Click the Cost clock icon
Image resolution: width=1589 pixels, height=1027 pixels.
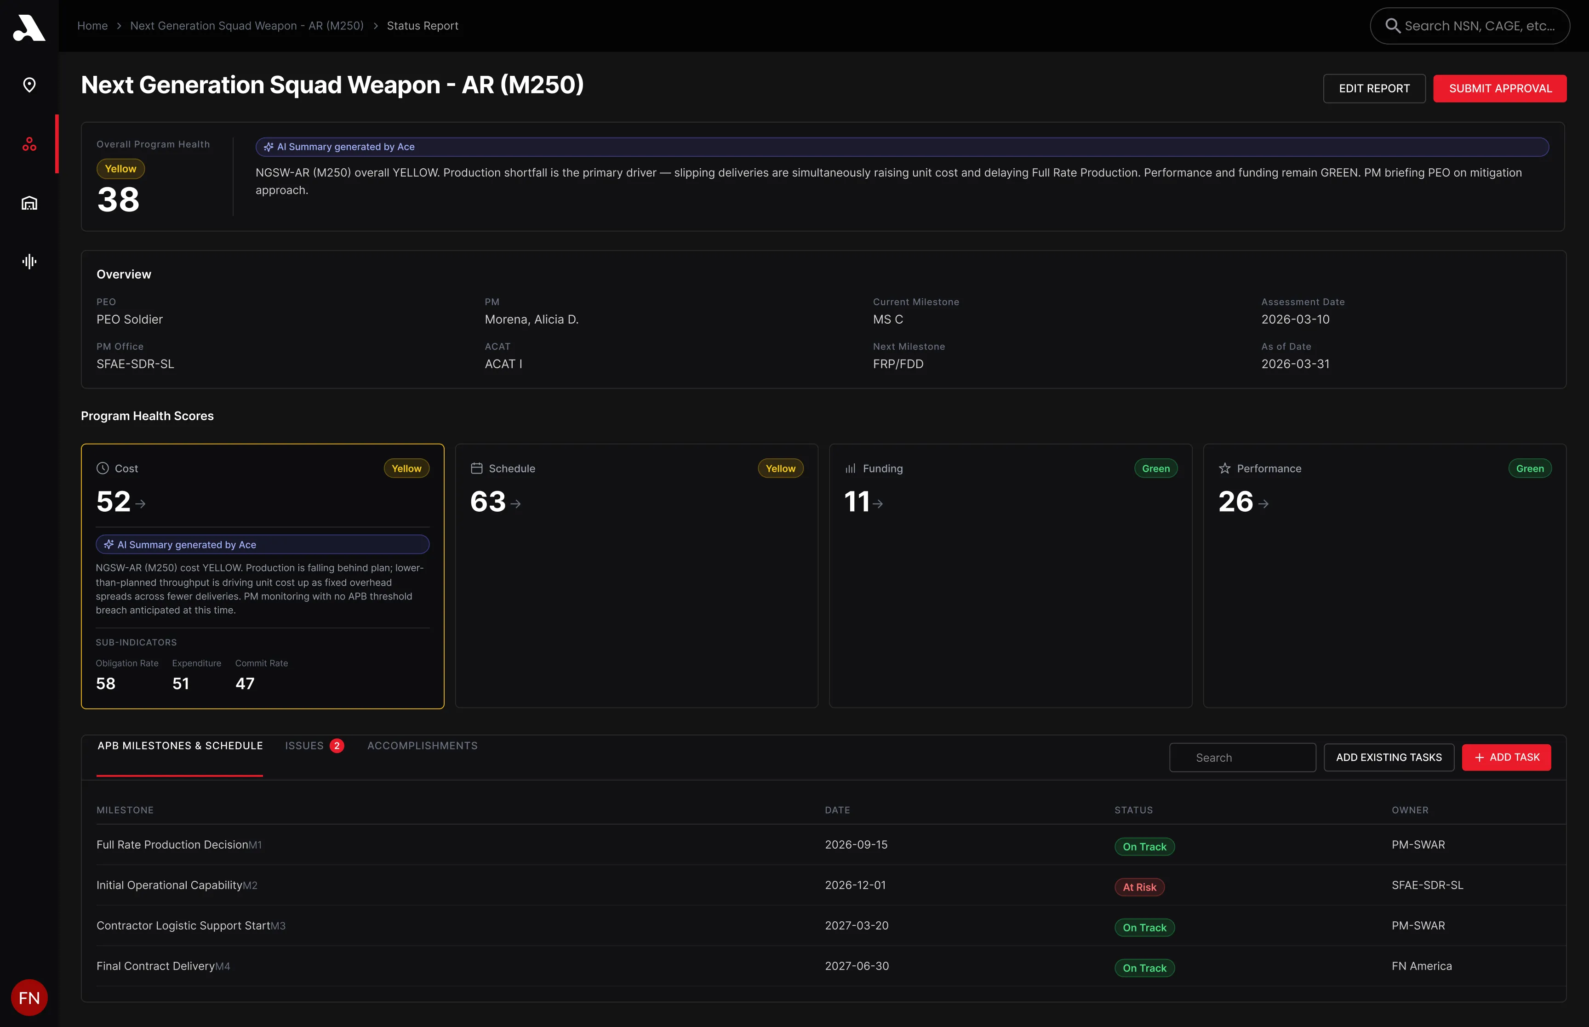[x=103, y=468]
